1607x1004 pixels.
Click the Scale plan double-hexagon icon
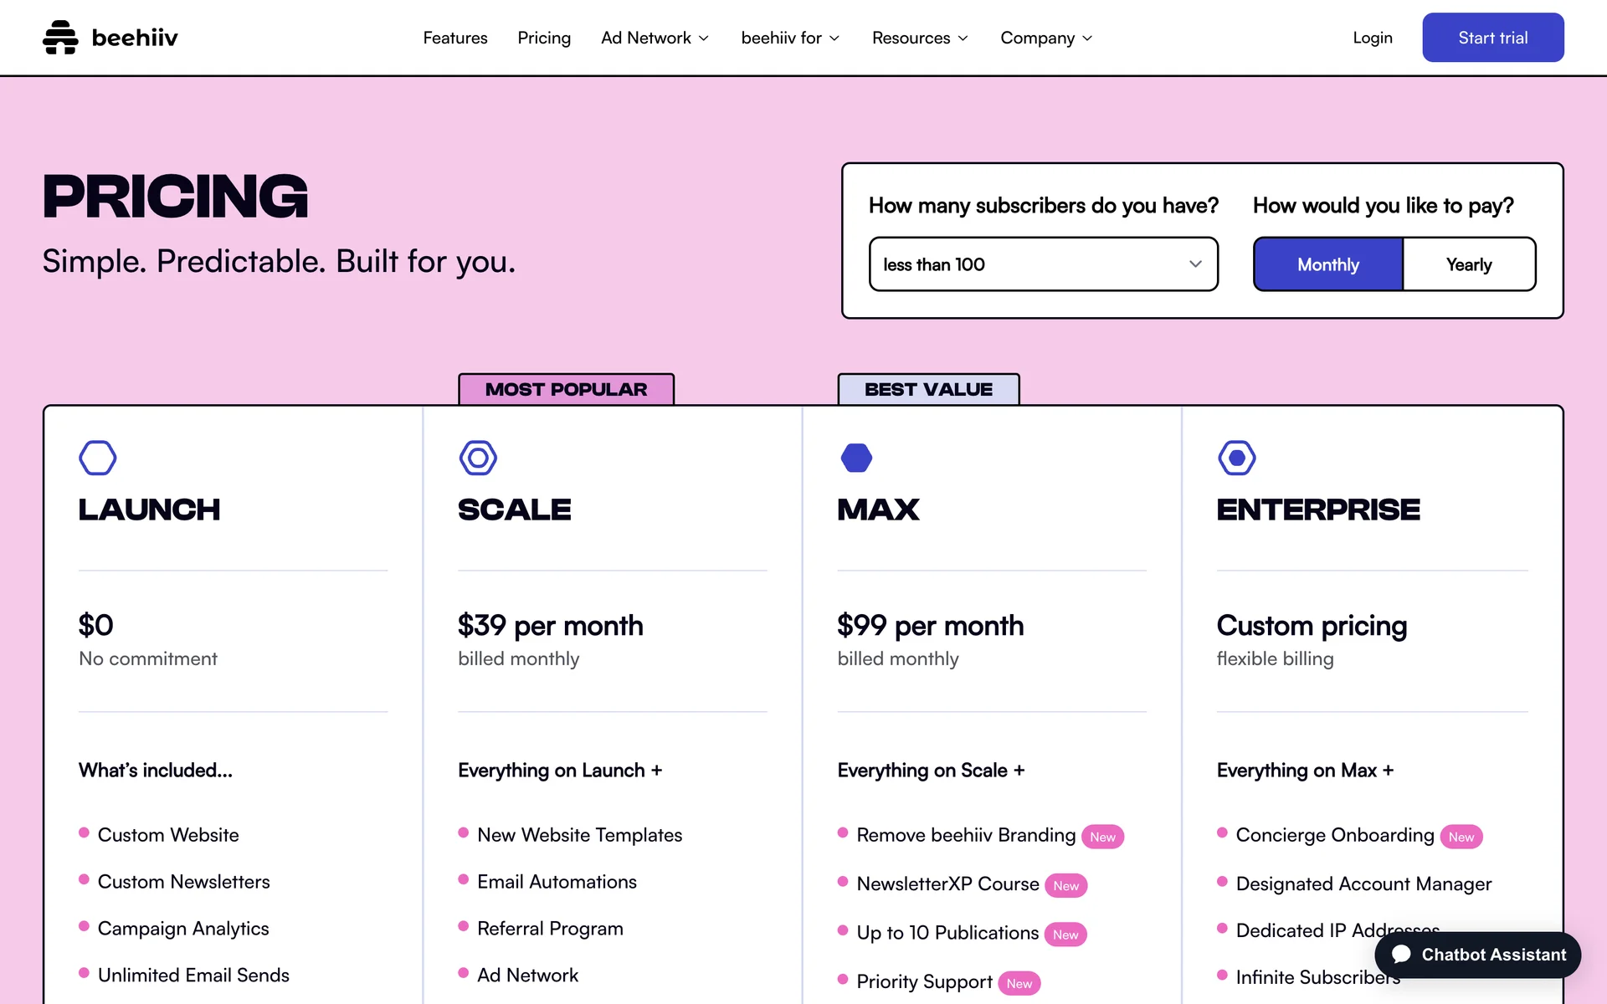(x=478, y=458)
